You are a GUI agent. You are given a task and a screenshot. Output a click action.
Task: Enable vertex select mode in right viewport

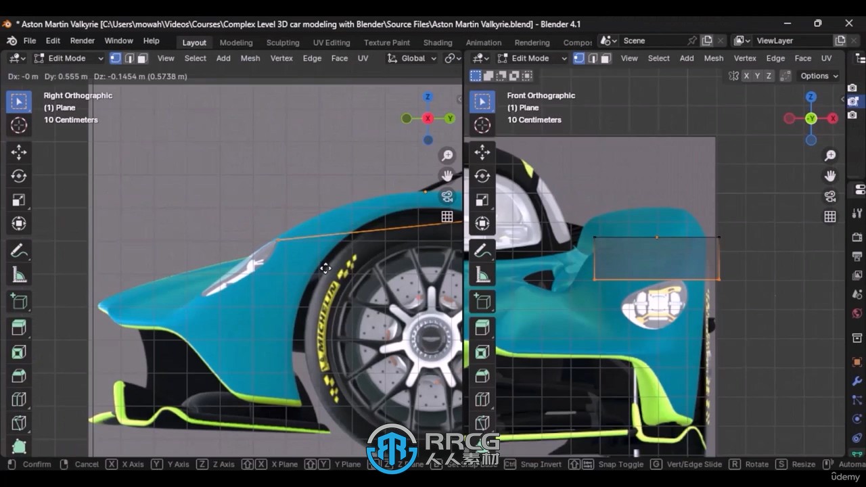point(579,58)
